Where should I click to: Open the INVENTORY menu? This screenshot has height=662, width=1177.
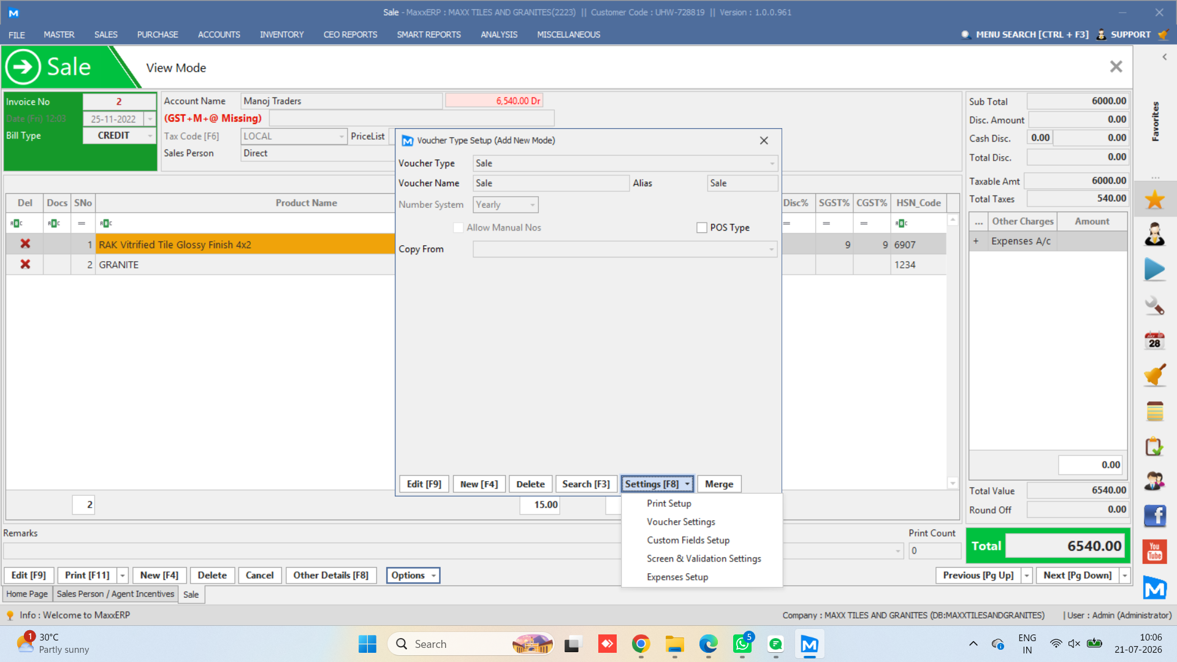point(281,34)
